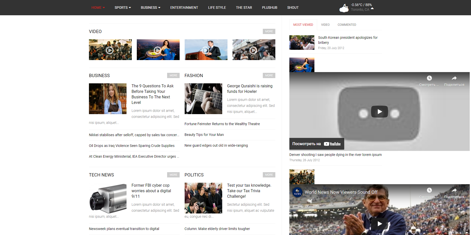Viewport: 471px width, 235px height.
Task: Open the Entertainment menu item
Action: [184, 8]
